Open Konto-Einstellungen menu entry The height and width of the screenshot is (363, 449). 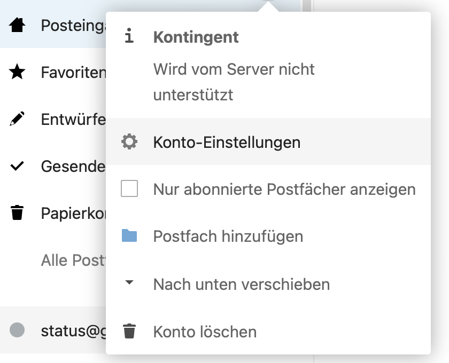click(x=268, y=141)
